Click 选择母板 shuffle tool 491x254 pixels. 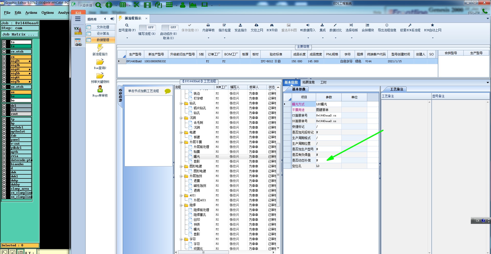click(x=352, y=28)
